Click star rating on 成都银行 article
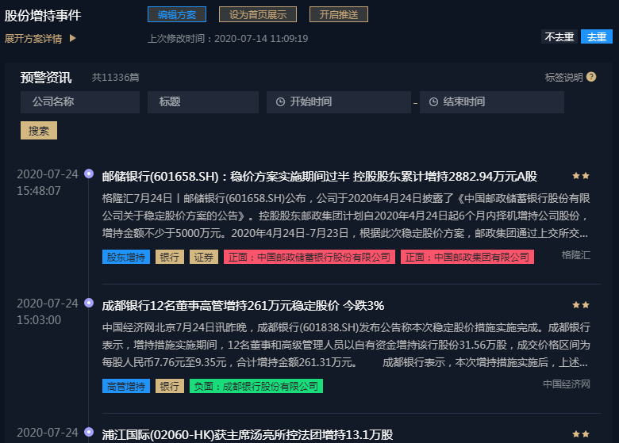Viewport: 619px width, 443px height. click(581, 305)
